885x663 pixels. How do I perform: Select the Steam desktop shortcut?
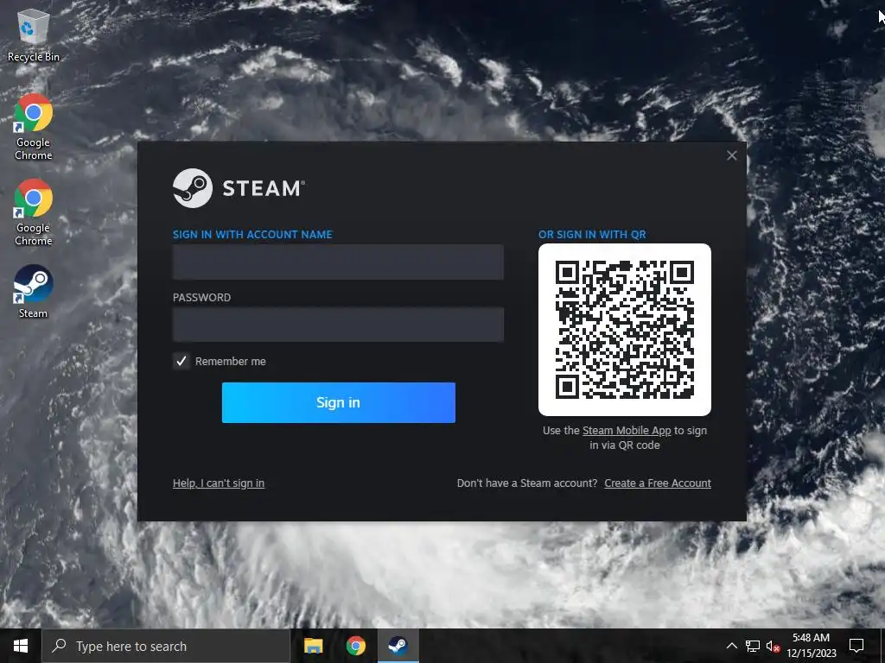point(34,292)
